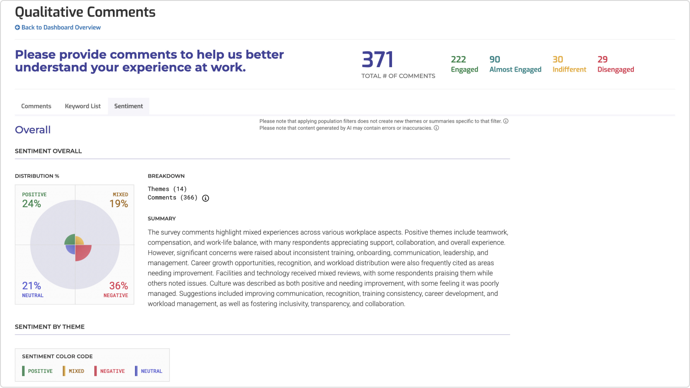Select the red negative pie slice
This screenshot has height=388, width=690.
[x=83, y=252]
